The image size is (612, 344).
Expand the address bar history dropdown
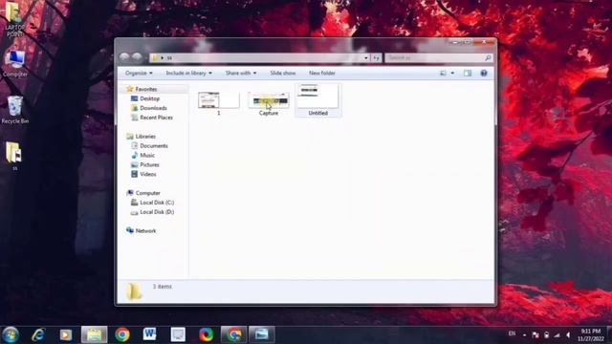365,57
